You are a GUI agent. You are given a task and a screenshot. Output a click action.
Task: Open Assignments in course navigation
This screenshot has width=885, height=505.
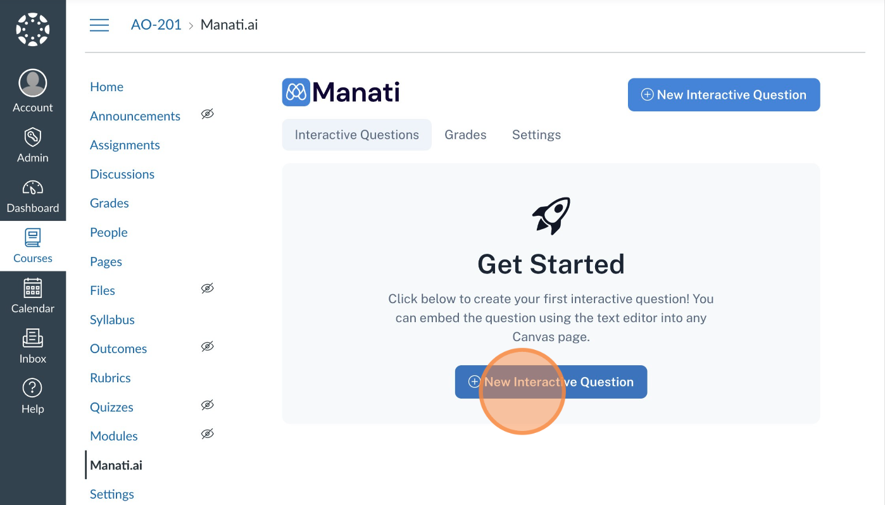(125, 145)
